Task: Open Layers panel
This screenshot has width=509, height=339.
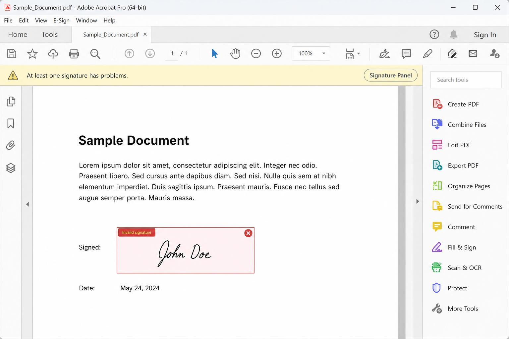Action: click(x=11, y=168)
